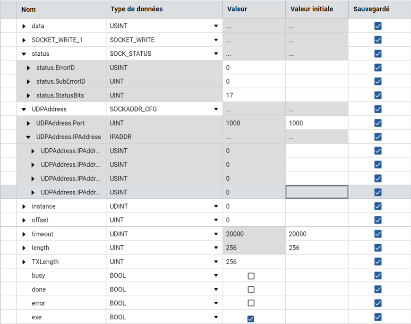Expand the length variable row
Image resolution: width=411 pixels, height=324 pixels.
(24, 248)
